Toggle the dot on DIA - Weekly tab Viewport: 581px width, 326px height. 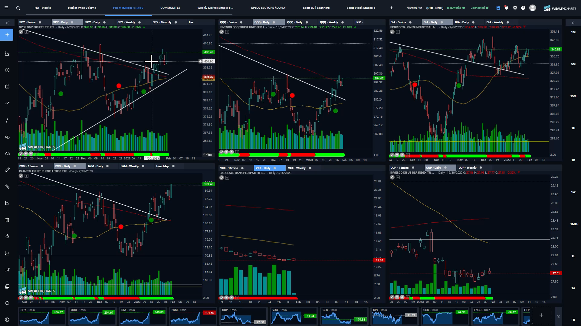pos(508,22)
